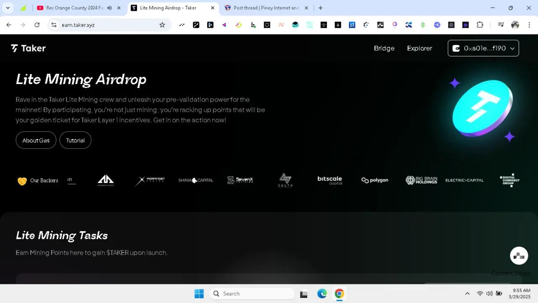Go to the Explorer link
Viewport: 538px width, 303px height.
pyautogui.click(x=419, y=48)
